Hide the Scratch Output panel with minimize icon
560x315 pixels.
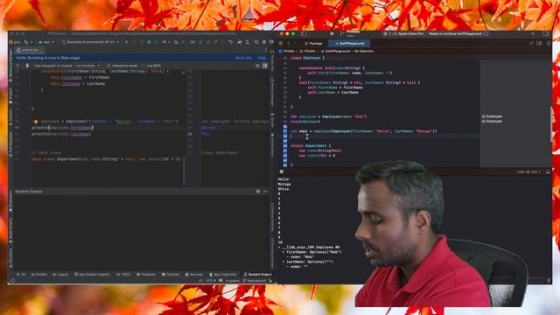point(266,192)
